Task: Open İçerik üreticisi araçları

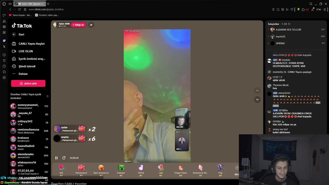Action: (28, 59)
